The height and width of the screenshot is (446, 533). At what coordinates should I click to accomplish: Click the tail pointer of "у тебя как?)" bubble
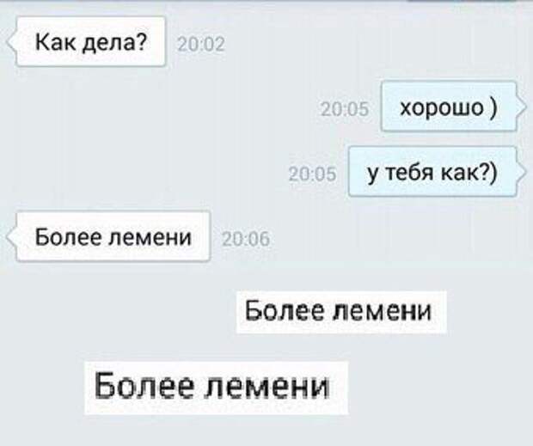pyautogui.click(x=522, y=172)
